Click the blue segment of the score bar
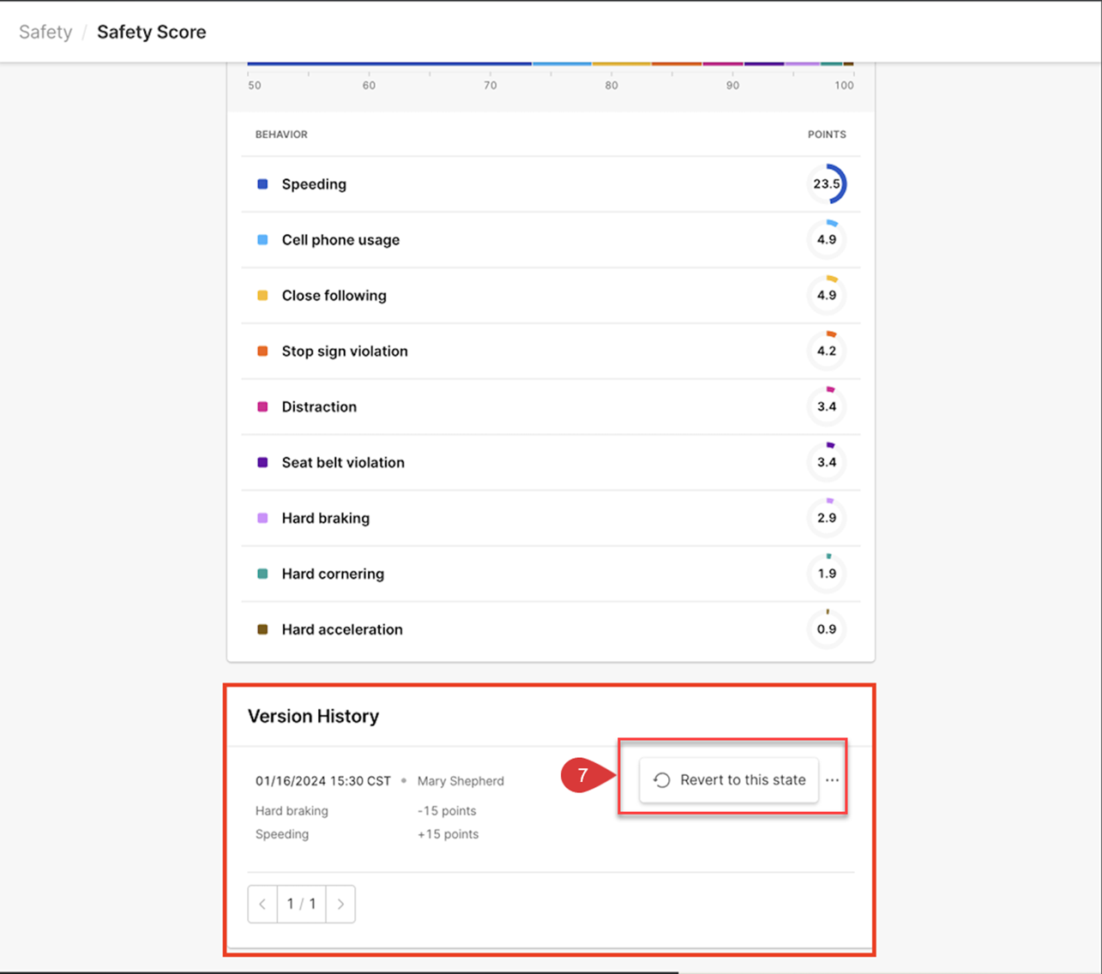The width and height of the screenshot is (1102, 974). click(x=389, y=63)
